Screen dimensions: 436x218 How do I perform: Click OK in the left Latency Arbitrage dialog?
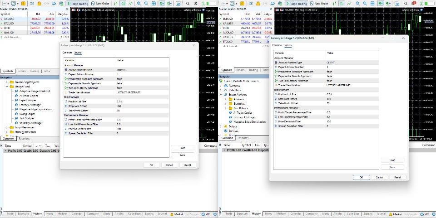point(151,165)
